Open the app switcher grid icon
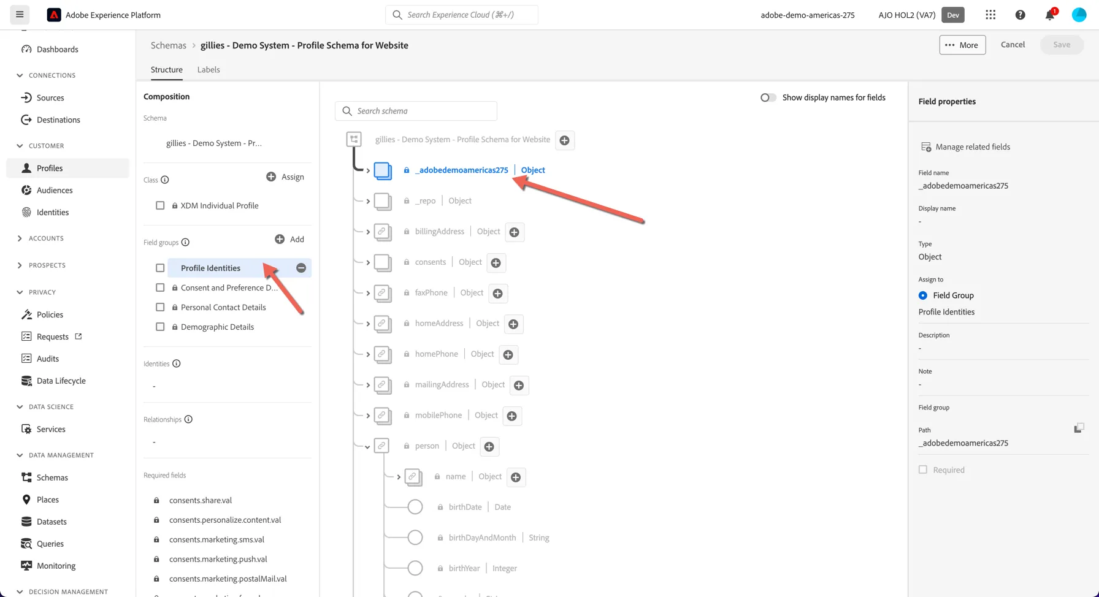Image resolution: width=1099 pixels, height=597 pixels. coord(990,15)
